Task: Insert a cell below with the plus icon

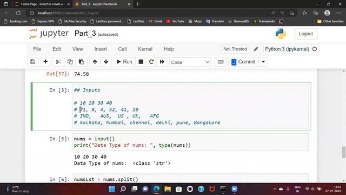Action: pyautogui.click(x=45, y=62)
